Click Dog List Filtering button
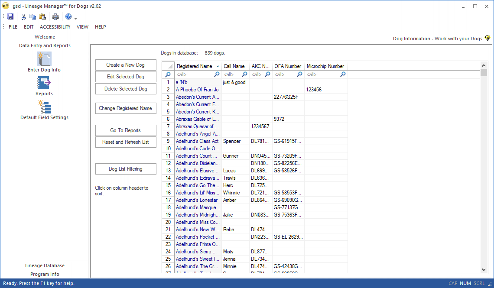The width and height of the screenshot is (494, 288). coord(126,169)
